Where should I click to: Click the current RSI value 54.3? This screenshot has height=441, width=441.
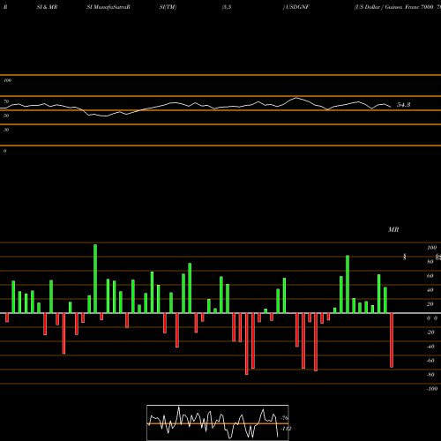[404, 105]
